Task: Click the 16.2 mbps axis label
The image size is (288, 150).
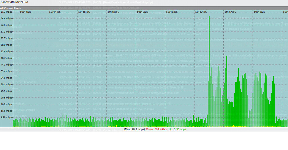Action: [x=6, y=104]
